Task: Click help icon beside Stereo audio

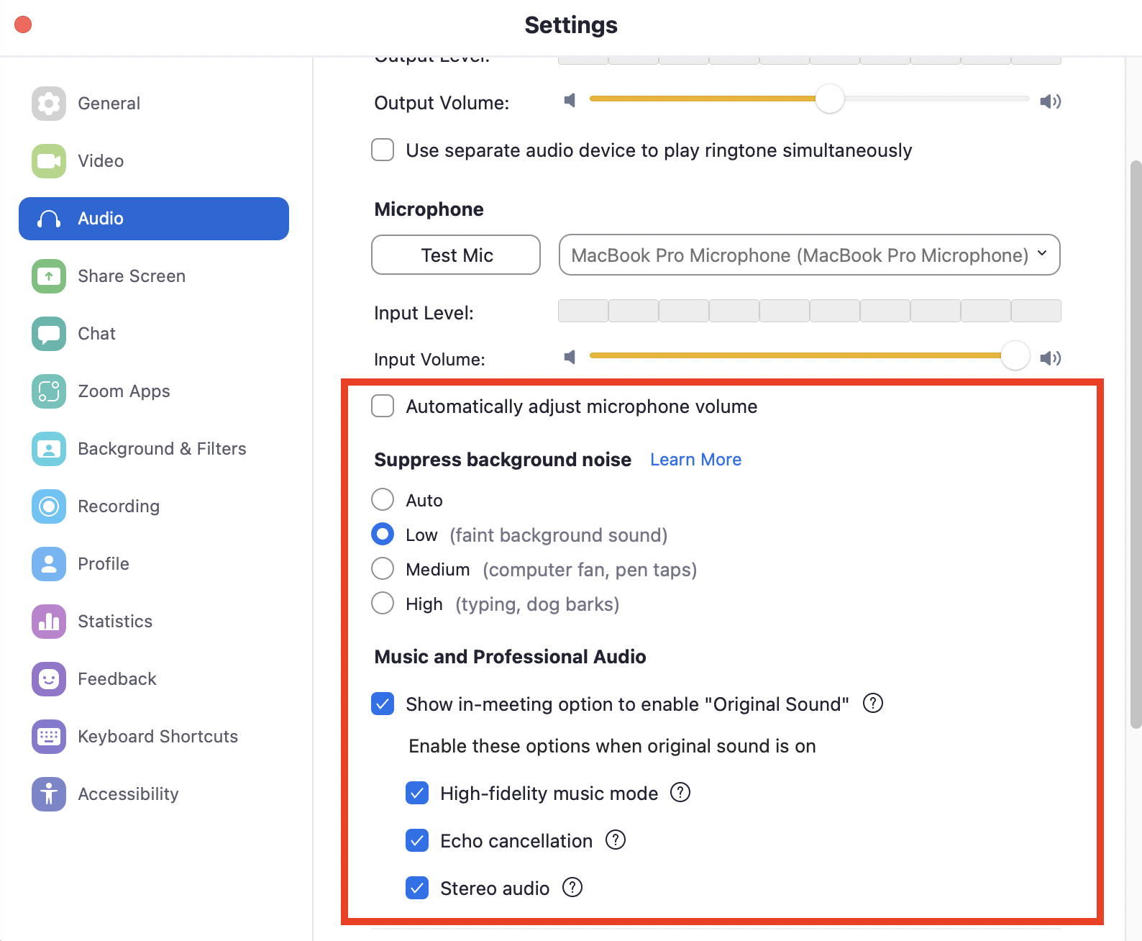Action: pos(572,888)
